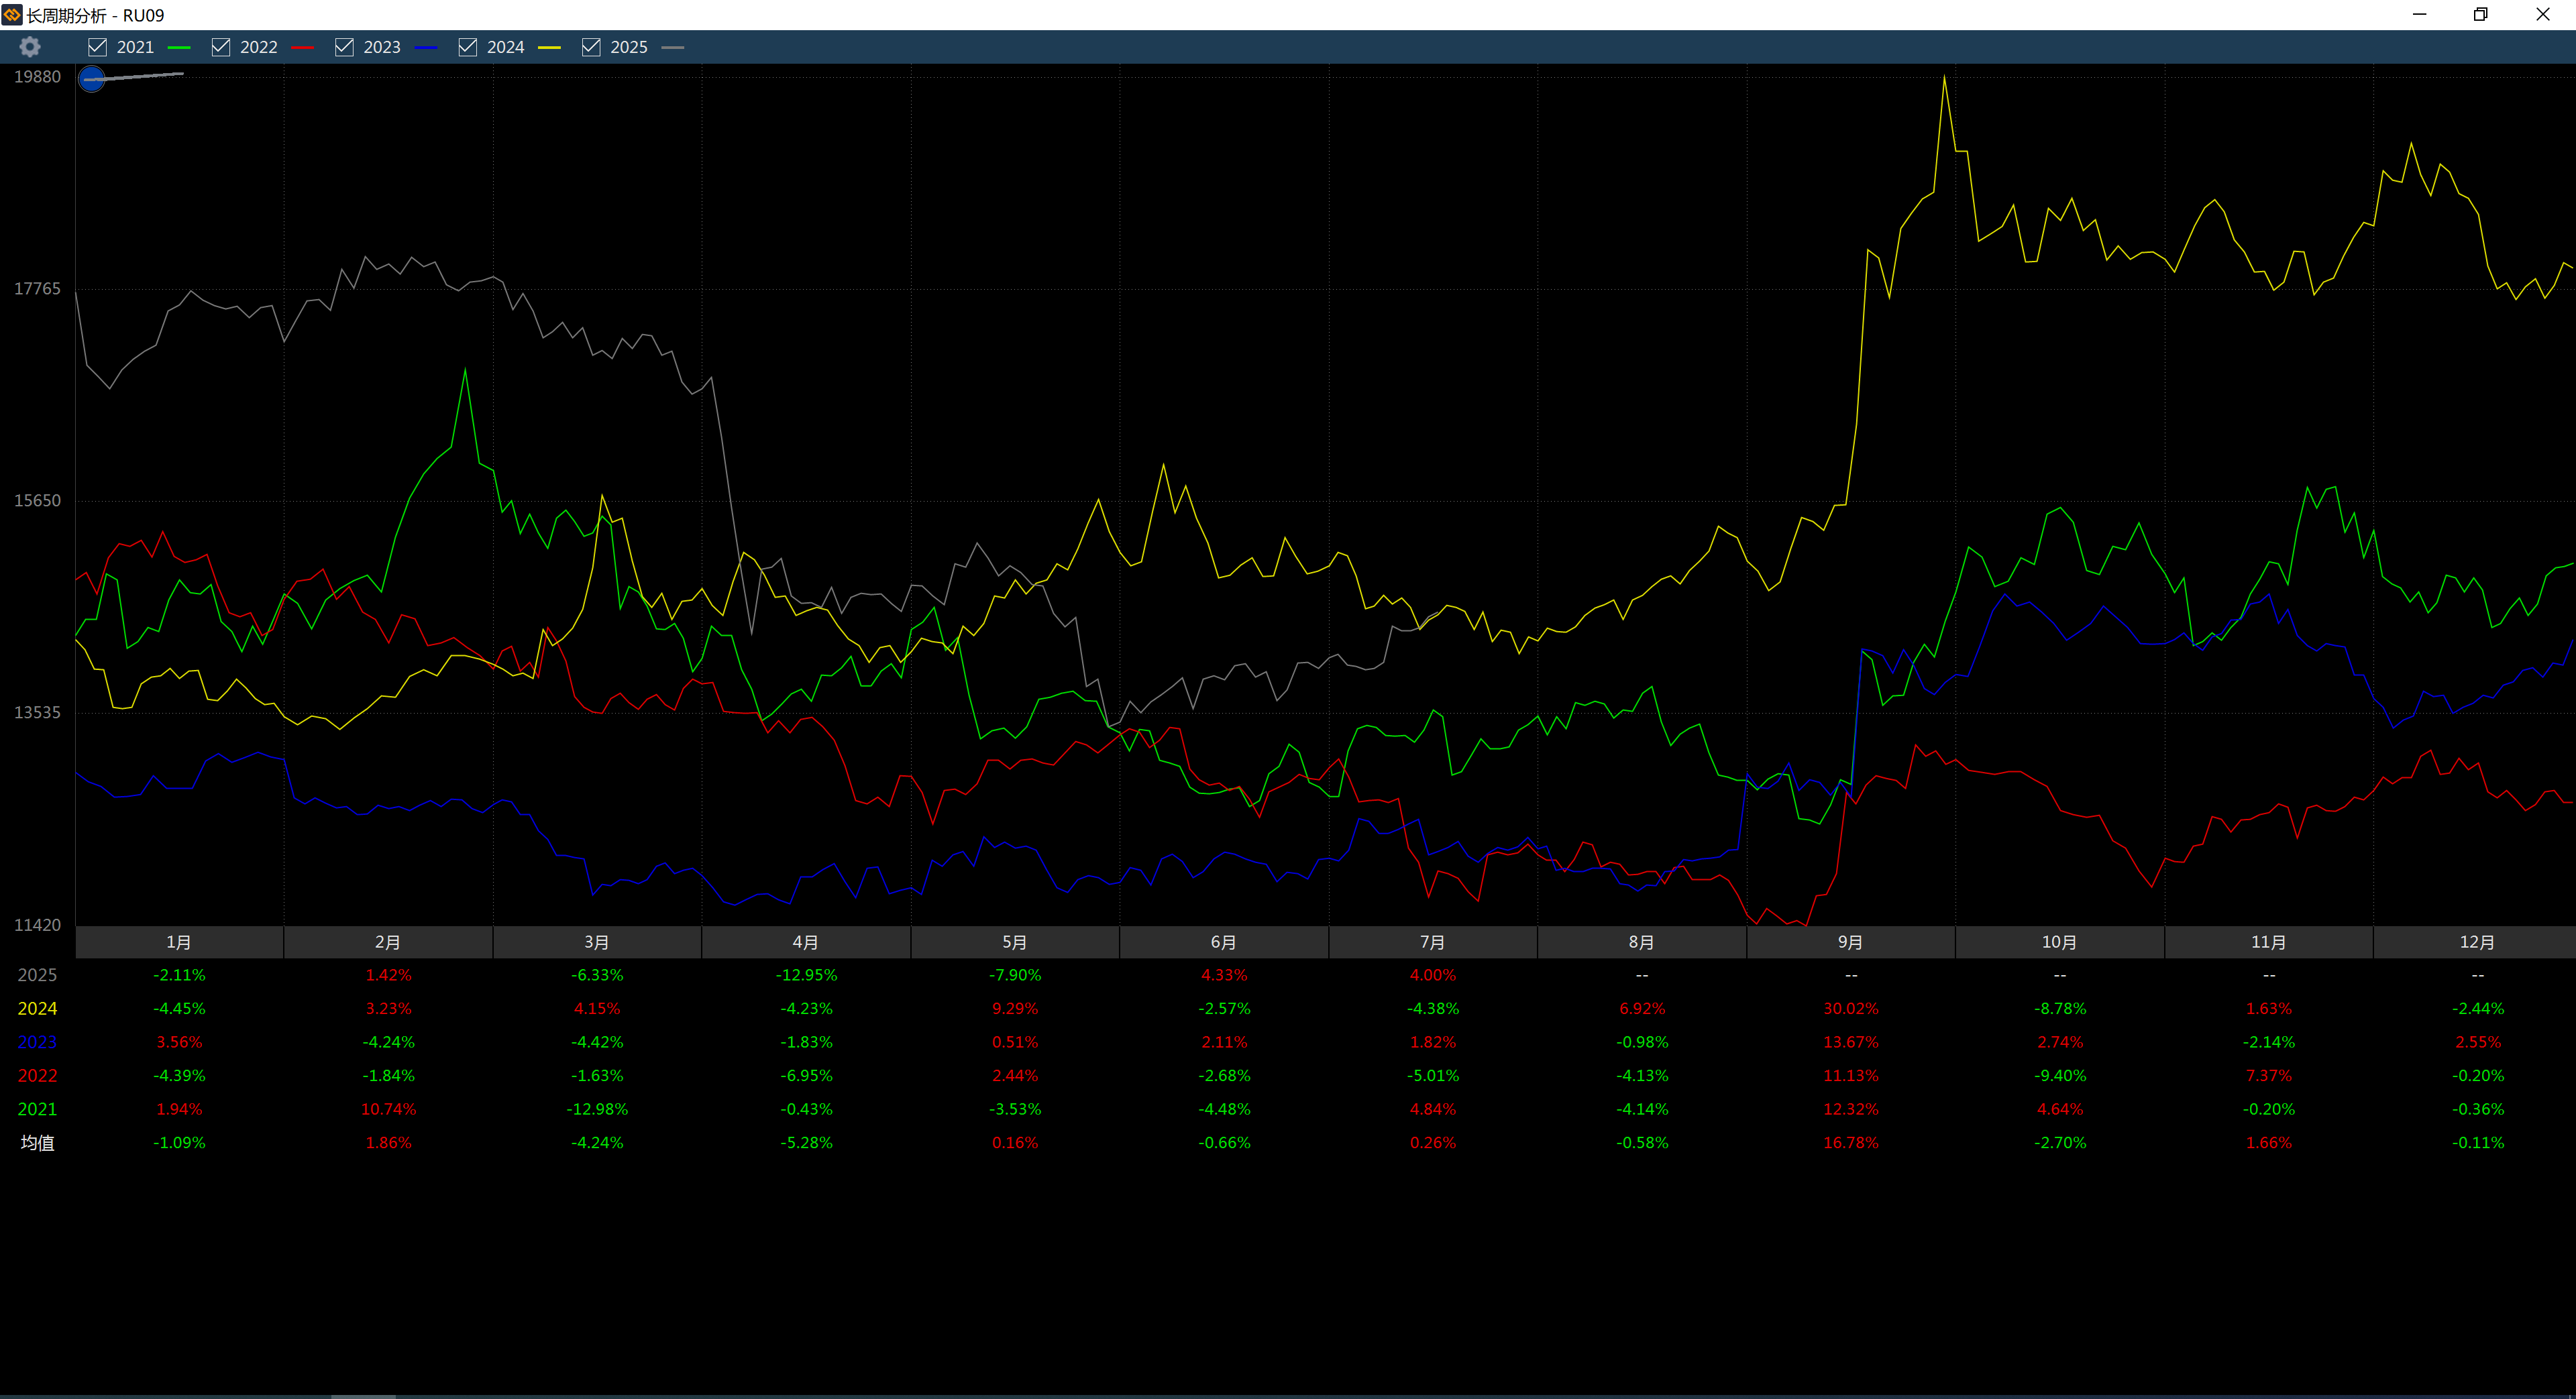
Task: Click the 4.33% cell for June 2025
Action: (1224, 975)
